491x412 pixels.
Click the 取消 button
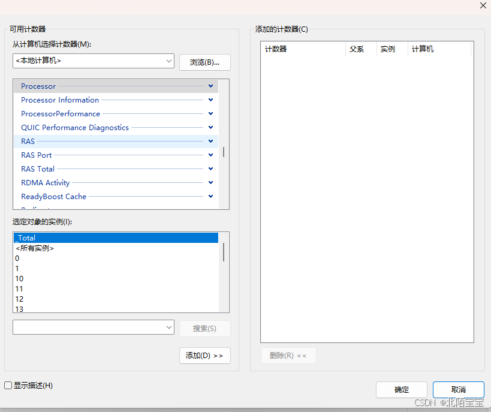pyautogui.click(x=458, y=390)
